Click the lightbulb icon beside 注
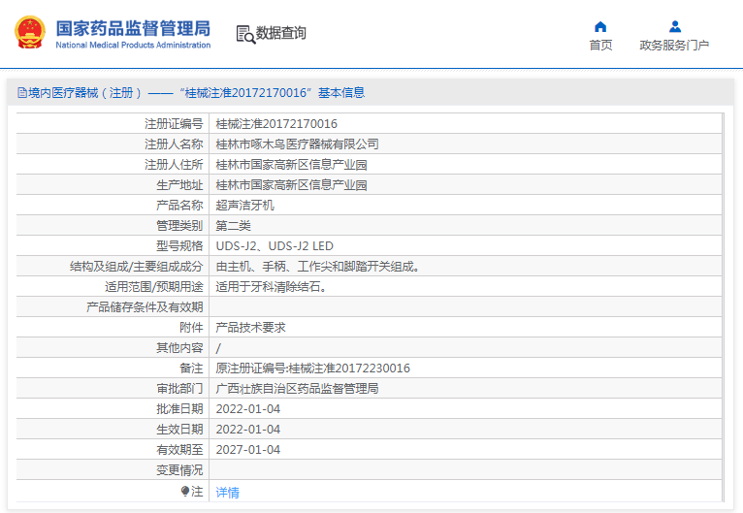The image size is (743, 513). pos(185,492)
